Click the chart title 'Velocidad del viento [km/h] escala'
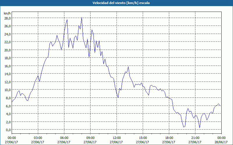The width and height of the screenshot is (233, 145). (121, 3)
